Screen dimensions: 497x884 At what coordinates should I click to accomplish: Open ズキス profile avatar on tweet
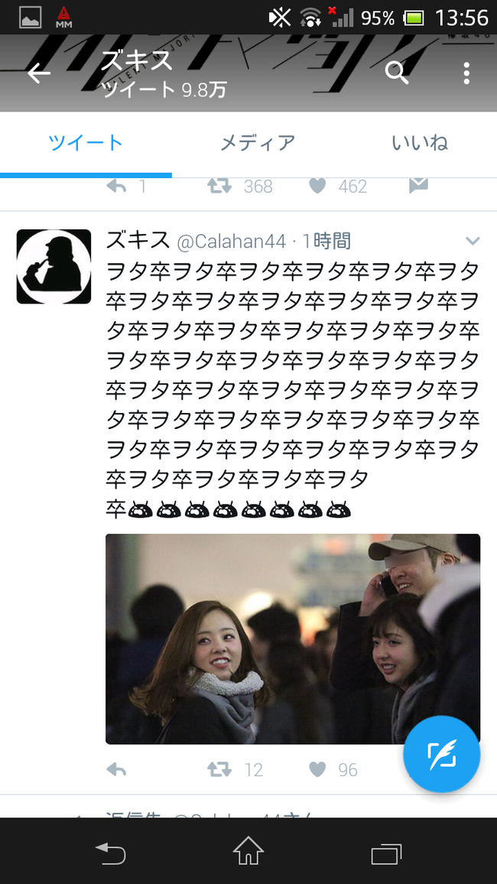(54, 267)
